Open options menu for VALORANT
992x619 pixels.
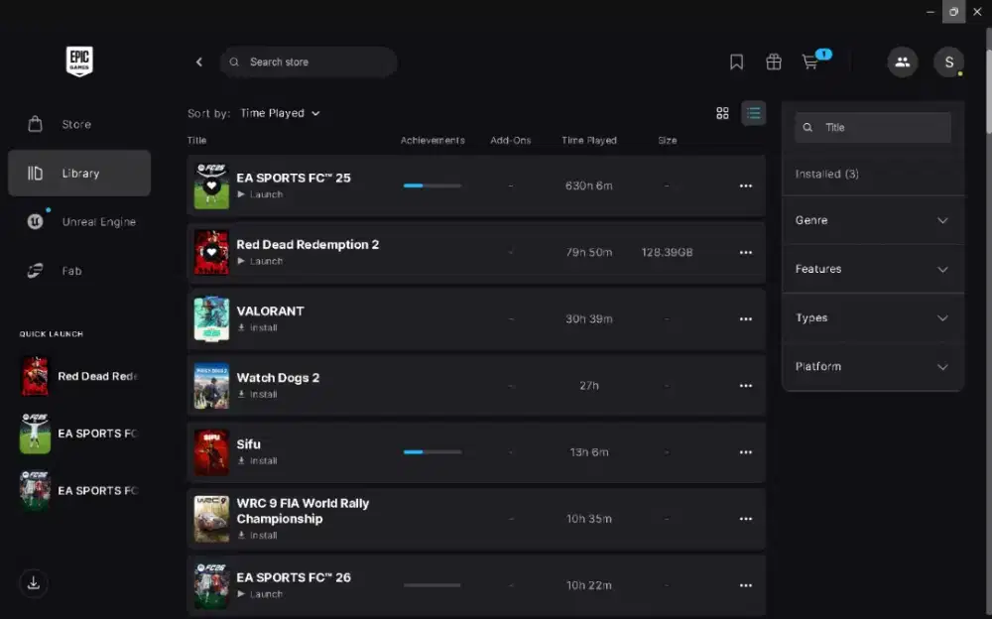746,319
